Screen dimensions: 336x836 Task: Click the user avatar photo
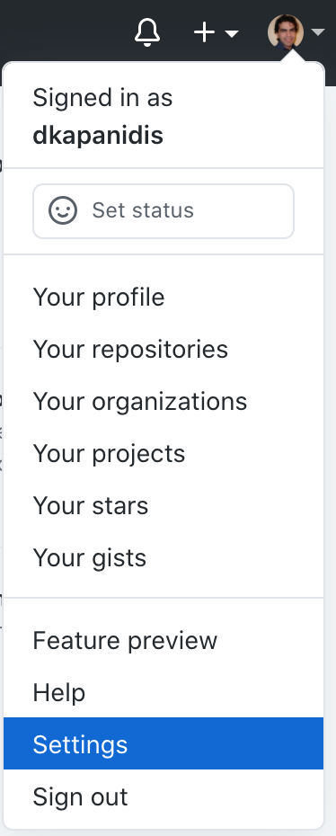click(286, 32)
